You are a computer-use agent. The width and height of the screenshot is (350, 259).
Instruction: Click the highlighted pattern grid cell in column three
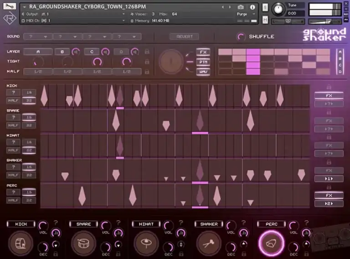(x=253, y=62)
